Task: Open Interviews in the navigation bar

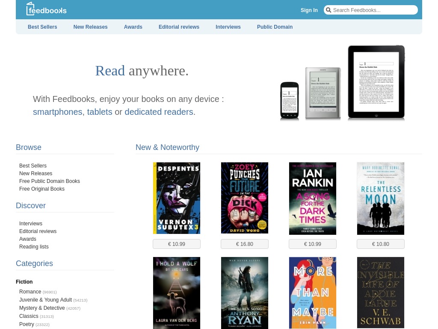Action: (x=228, y=27)
